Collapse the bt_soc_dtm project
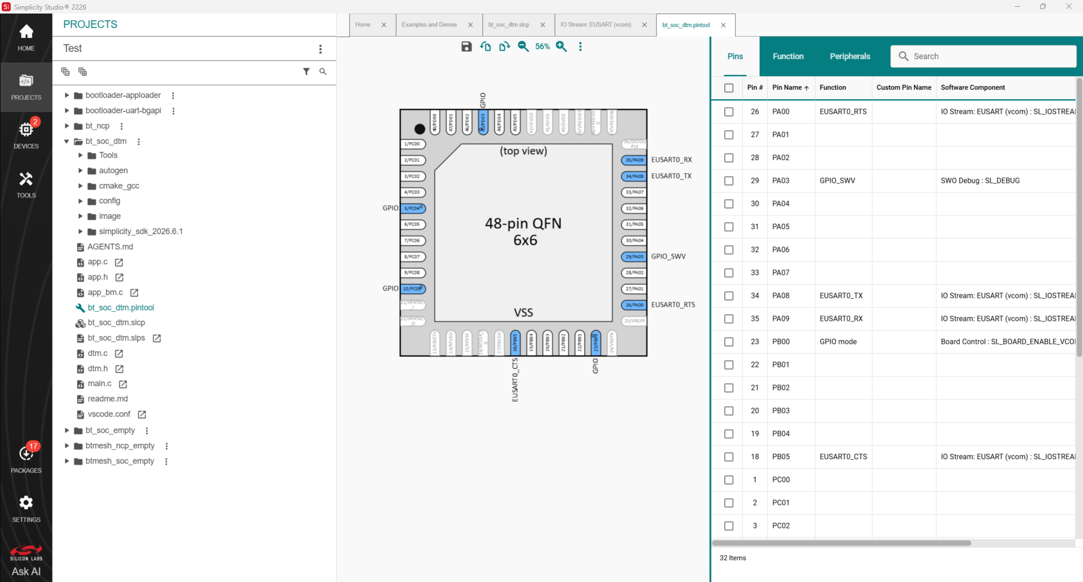Screen dimensions: 1083x582 tap(67, 142)
